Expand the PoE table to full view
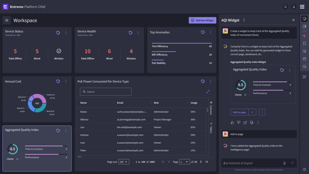Screen dimensions: 309x174 (208, 92)
